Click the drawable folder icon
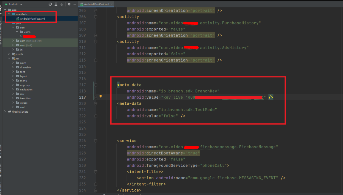Viewport: 343px width, 195px height. (x=18, y=67)
